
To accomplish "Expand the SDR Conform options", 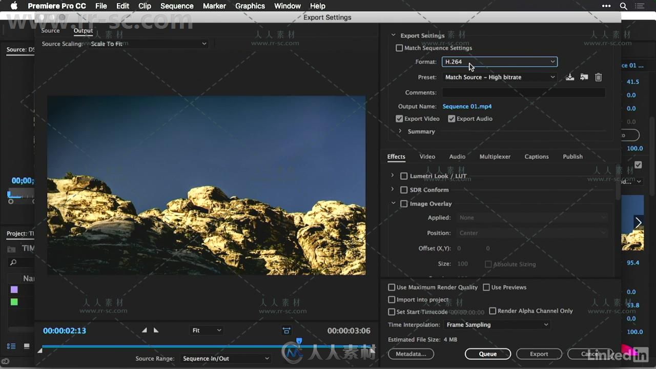I will tap(393, 189).
